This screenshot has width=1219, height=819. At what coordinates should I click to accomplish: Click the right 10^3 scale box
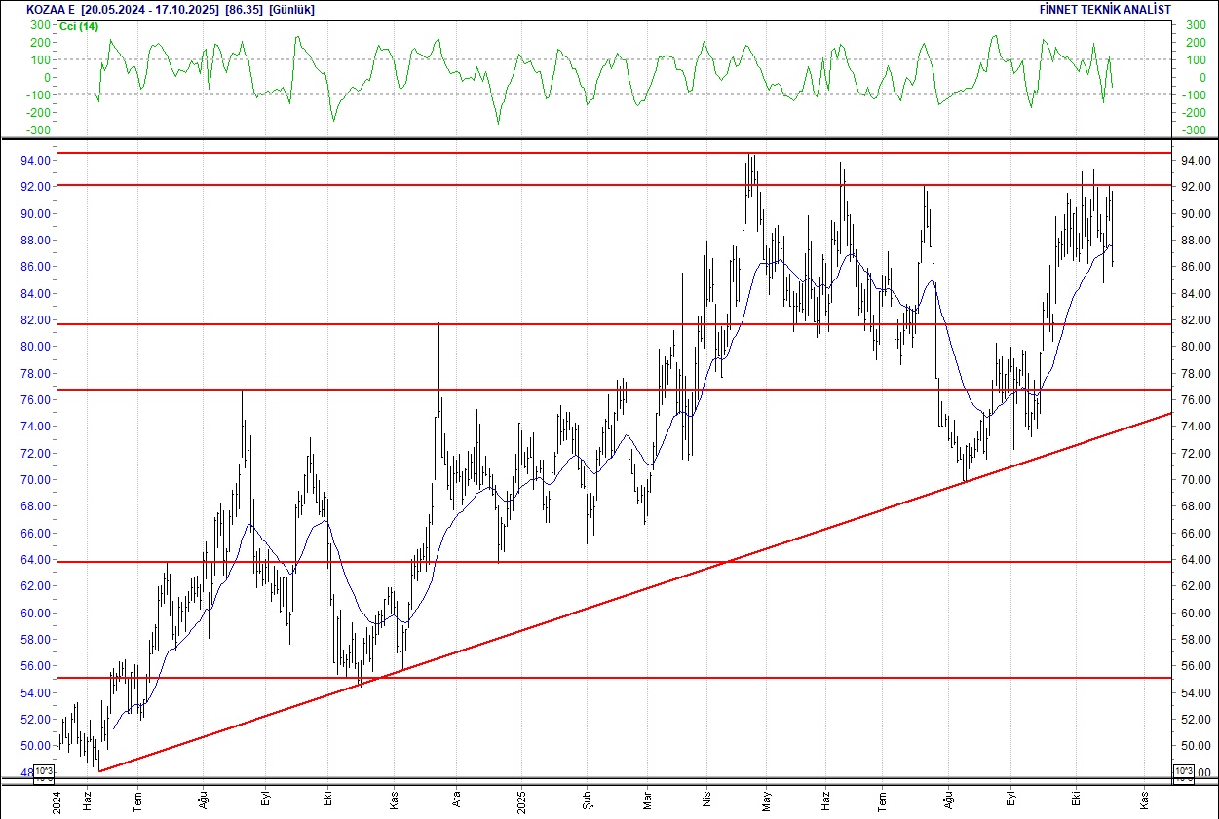[x=1183, y=772]
